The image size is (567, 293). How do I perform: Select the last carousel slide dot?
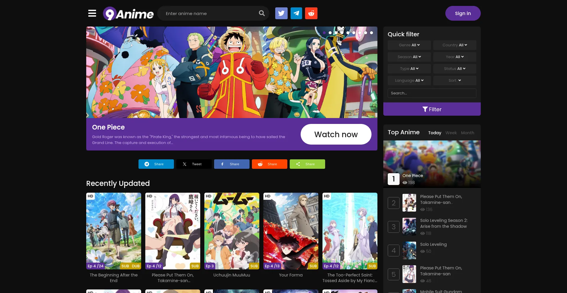pos(372,33)
